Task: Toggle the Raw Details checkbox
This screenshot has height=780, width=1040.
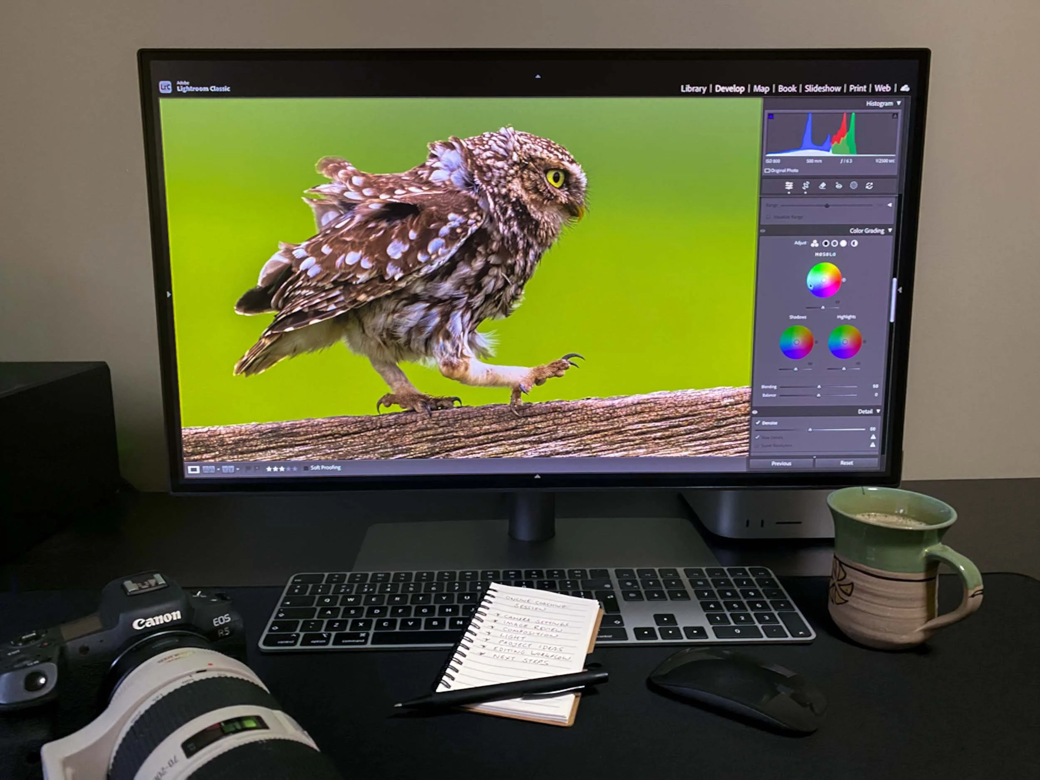Action: pyautogui.click(x=758, y=437)
